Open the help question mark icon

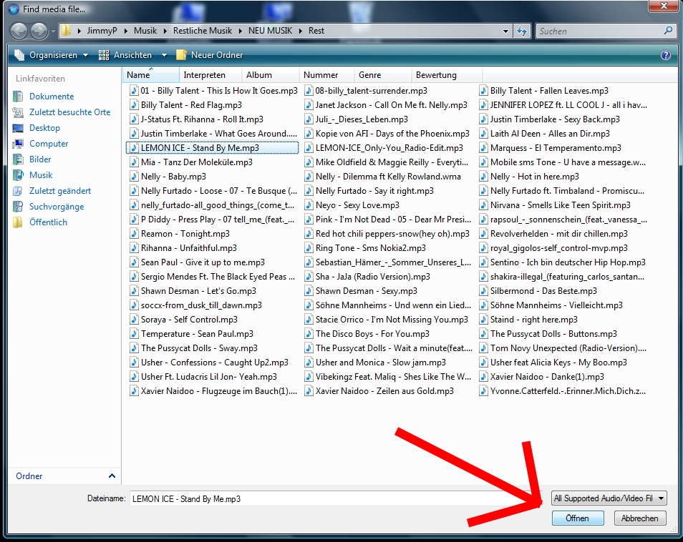666,55
